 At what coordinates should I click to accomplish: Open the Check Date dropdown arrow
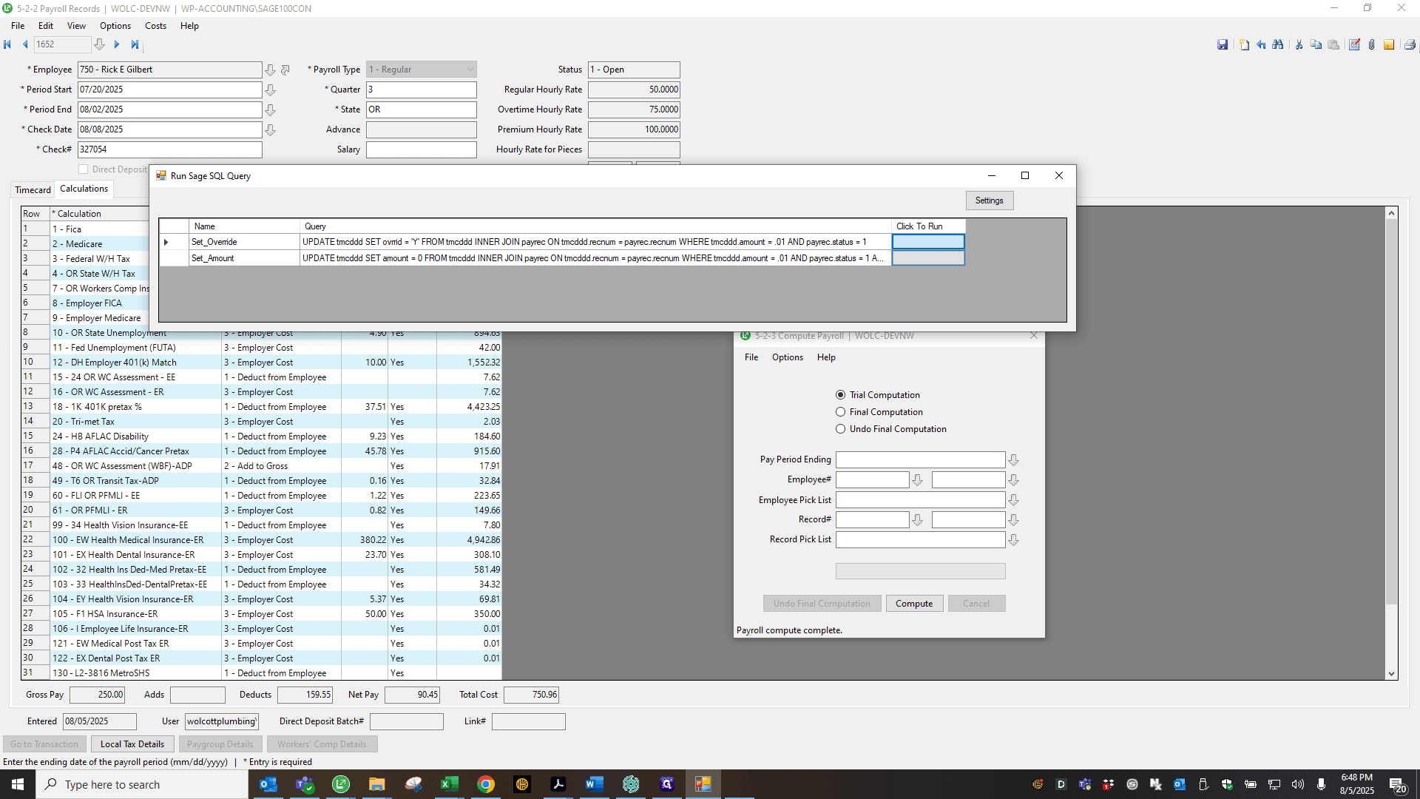point(271,129)
